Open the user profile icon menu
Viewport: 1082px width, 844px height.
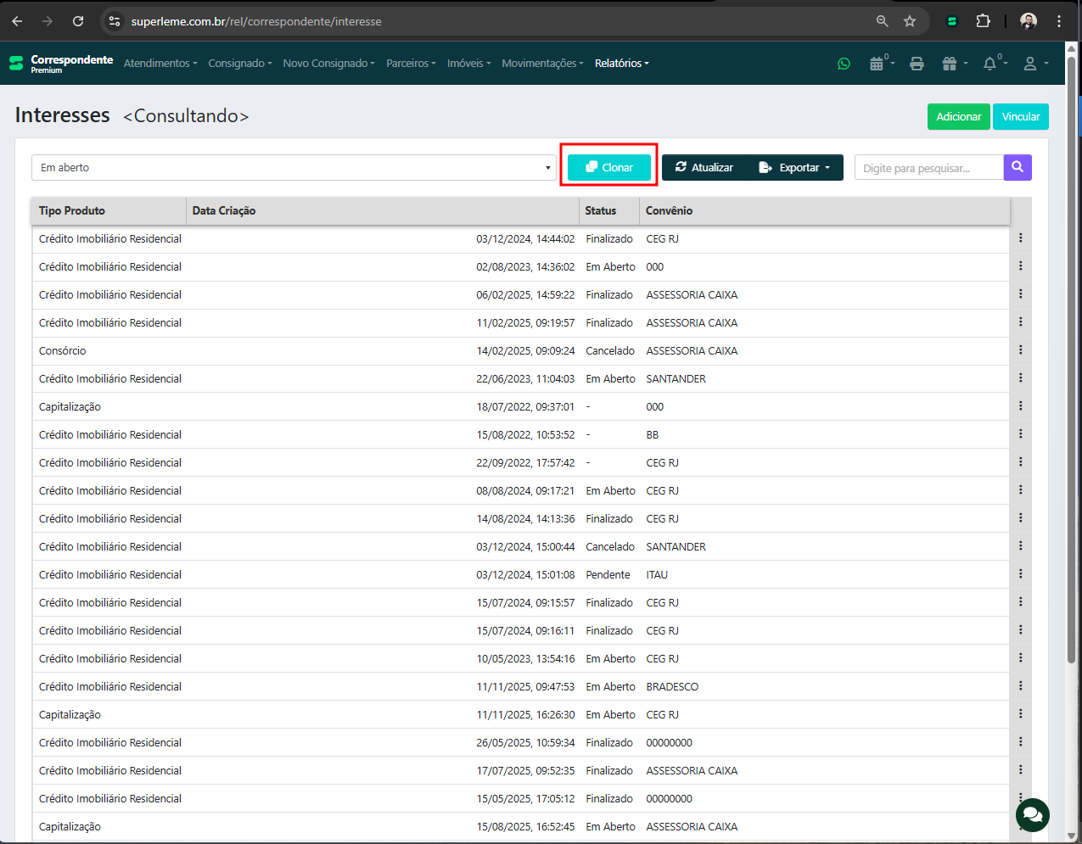point(1031,64)
